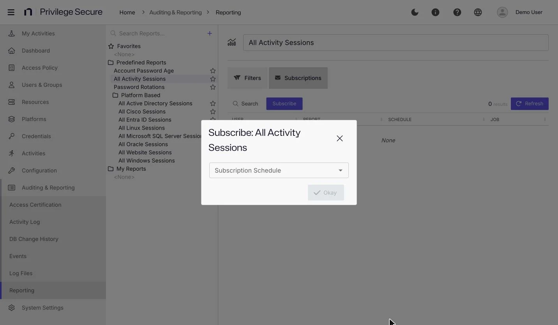Switch to dark mode moon icon
The width and height of the screenshot is (558, 325).
click(415, 12)
